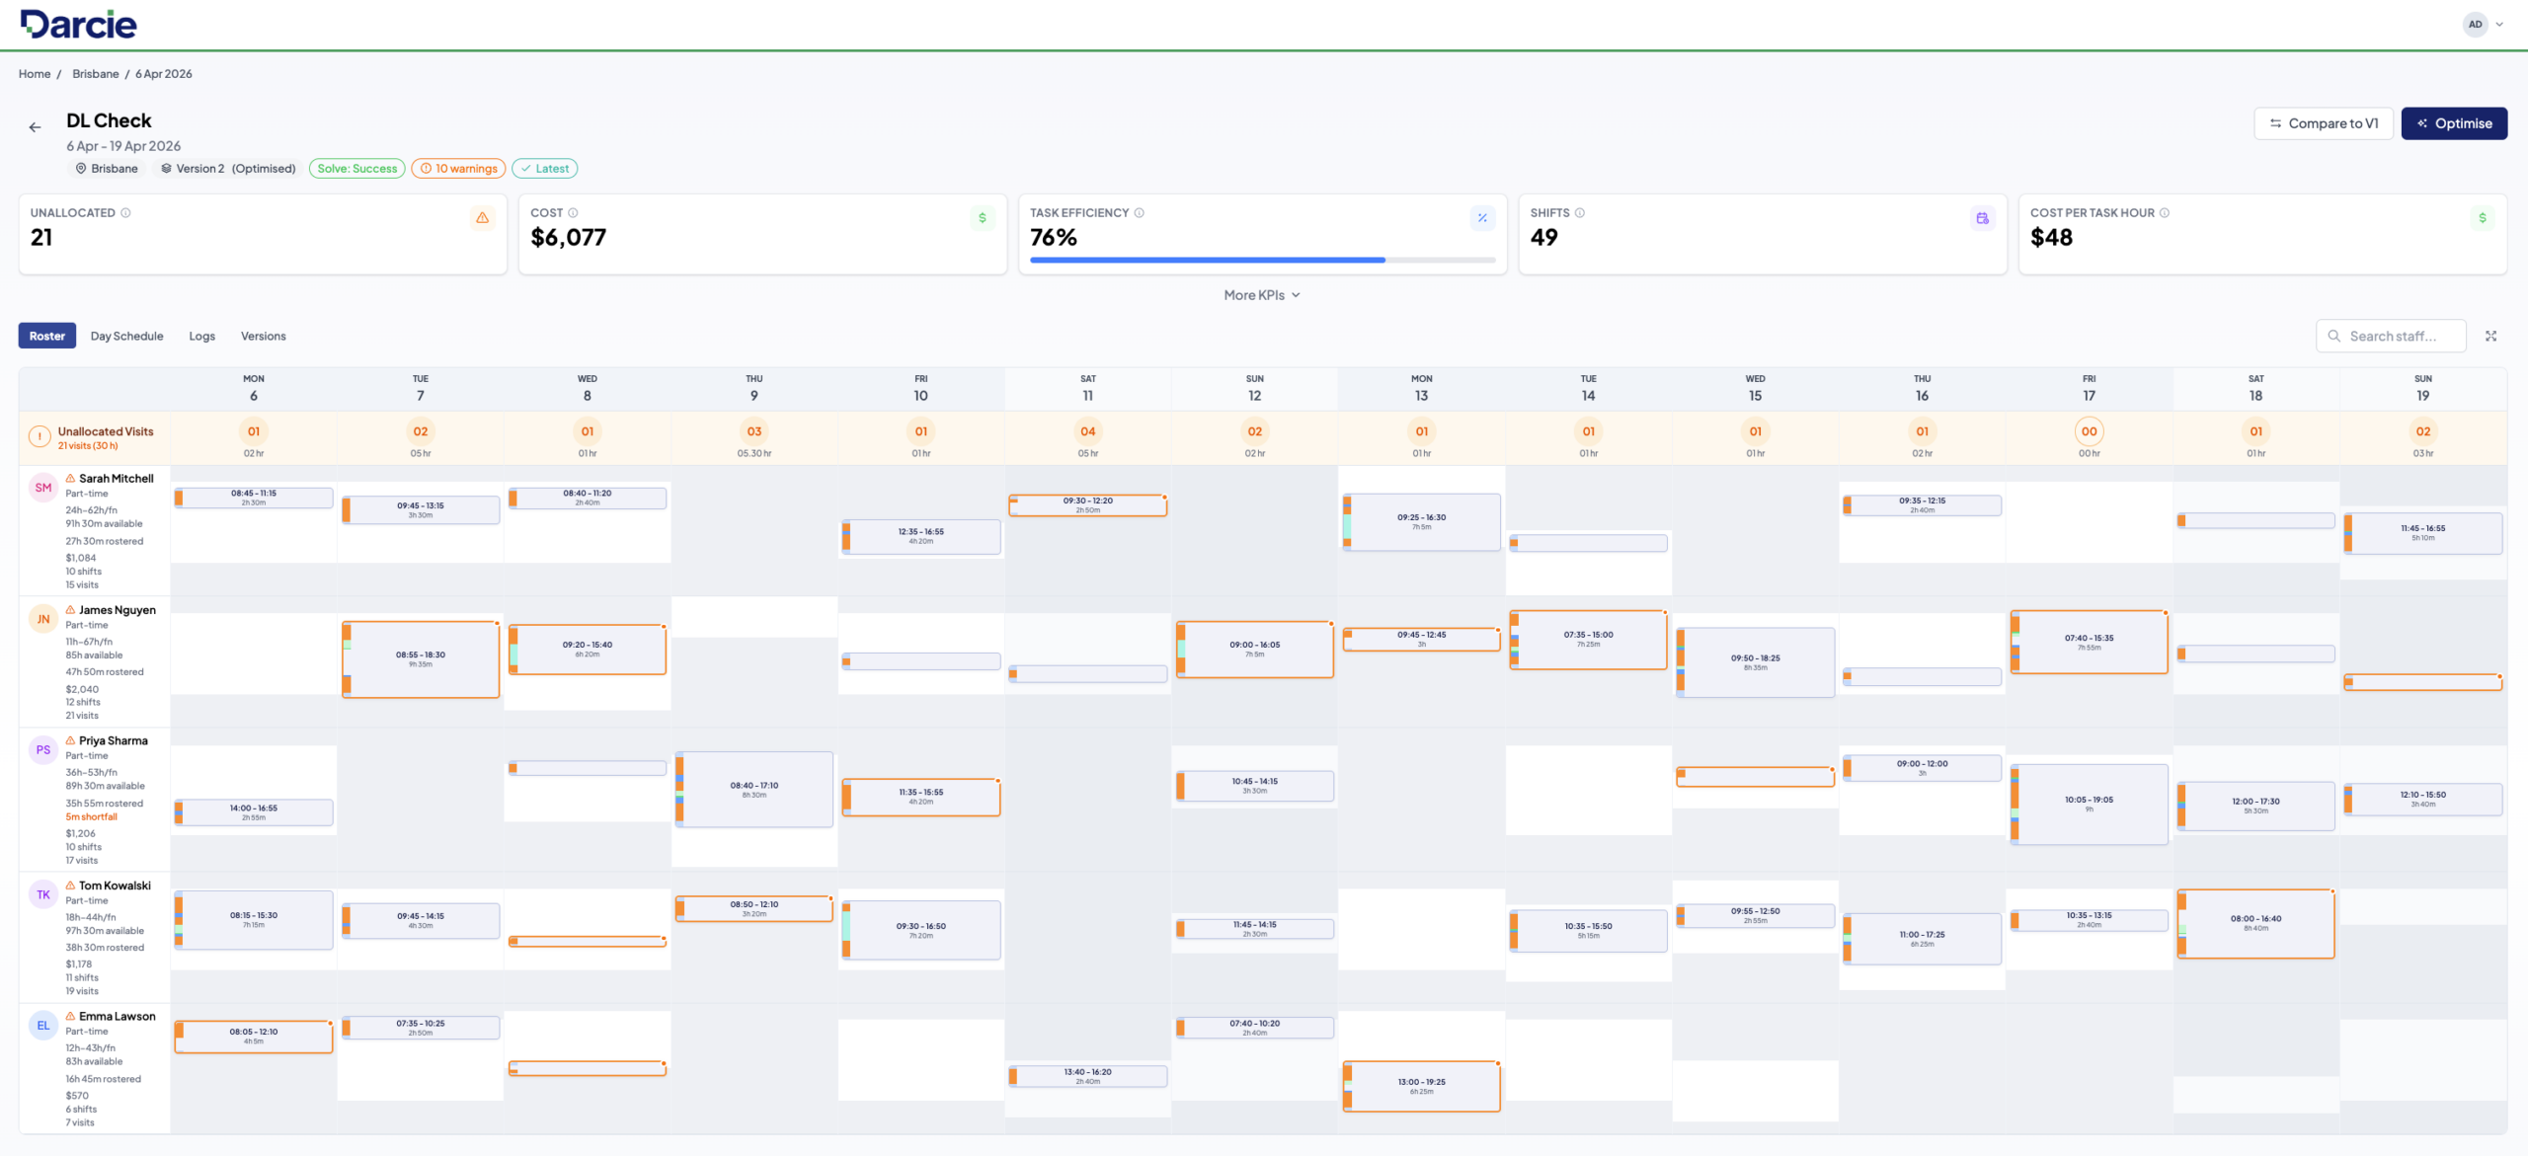Click the fullscreen expand roster icon
The width and height of the screenshot is (2528, 1156).
[2490, 337]
